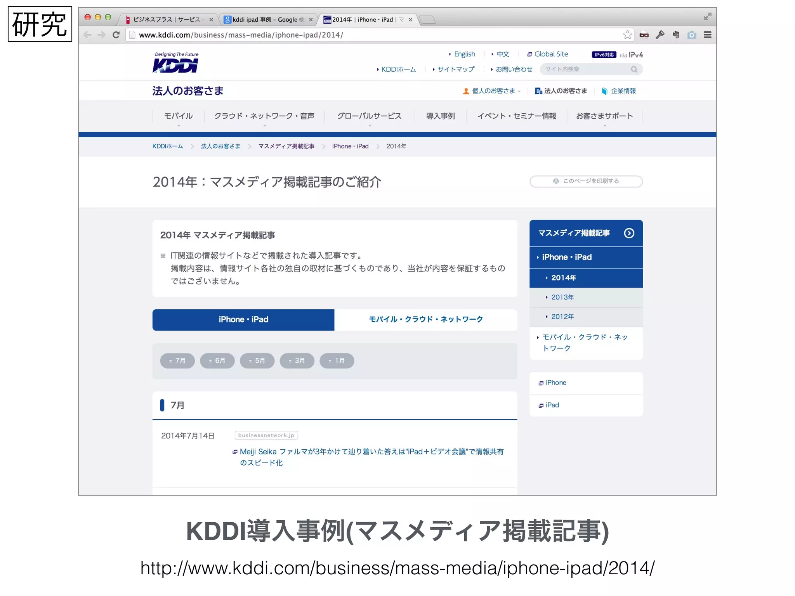Expand the お客さまサポート menu
The width and height of the screenshot is (795, 596).
[x=604, y=116]
